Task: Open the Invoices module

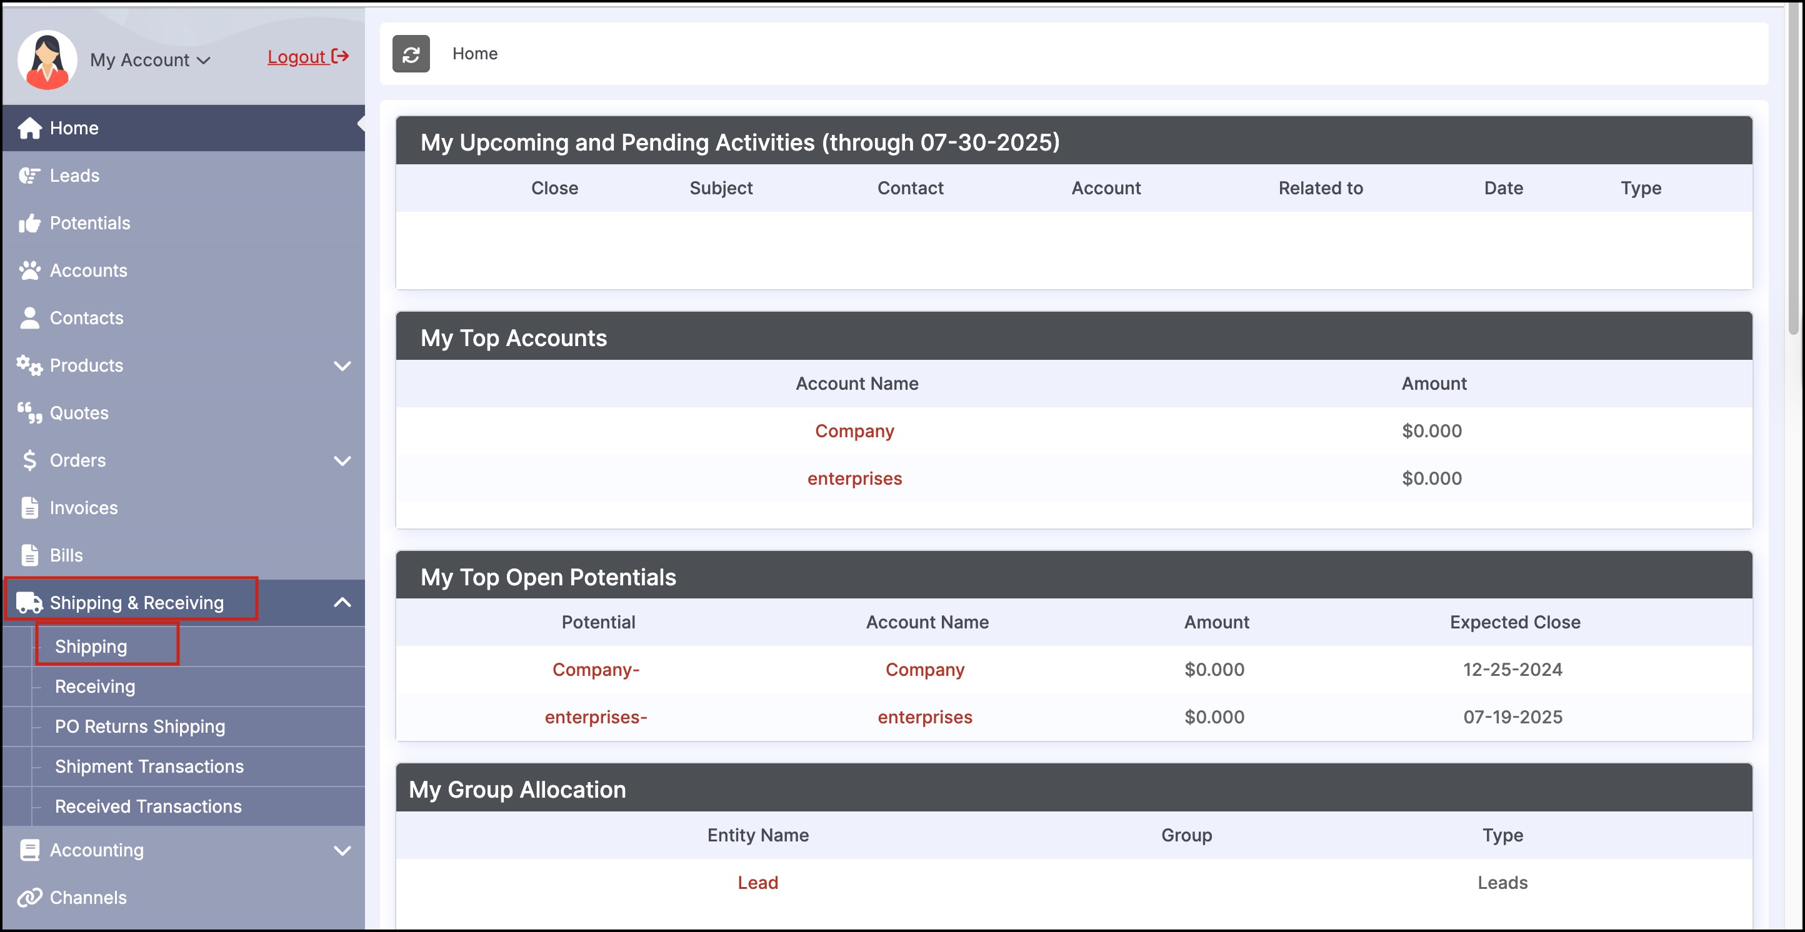Action: tap(184, 508)
